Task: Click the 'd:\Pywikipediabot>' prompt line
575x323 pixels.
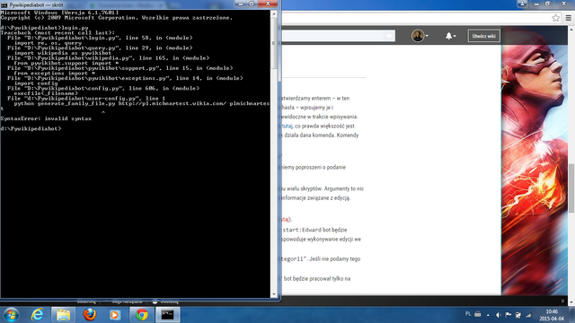Action: (x=31, y=128)
